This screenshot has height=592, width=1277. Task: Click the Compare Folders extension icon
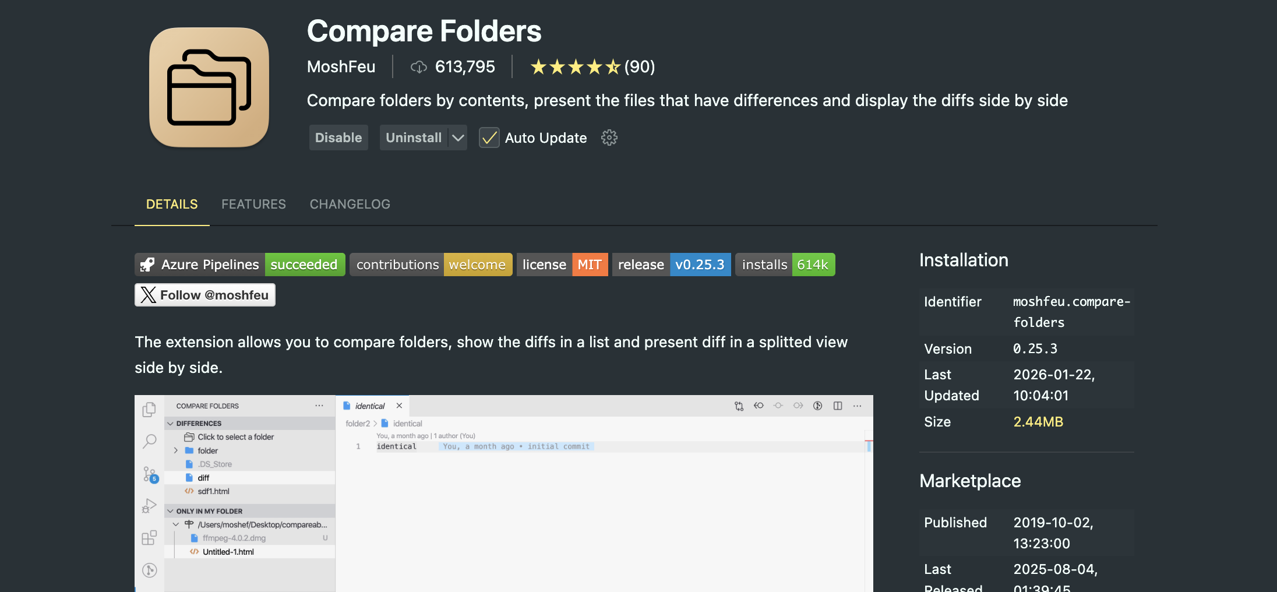point(209,87)
